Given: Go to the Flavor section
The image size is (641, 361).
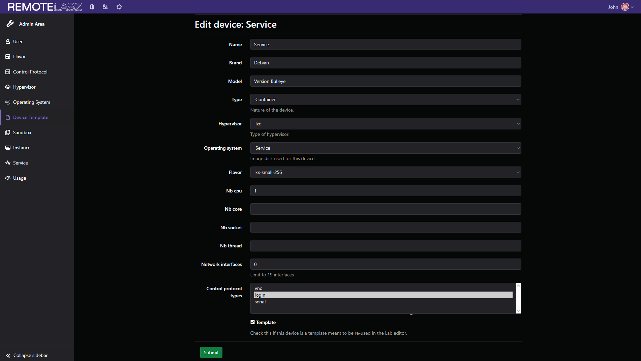Looking at the screenshot, I should point(19,57).
